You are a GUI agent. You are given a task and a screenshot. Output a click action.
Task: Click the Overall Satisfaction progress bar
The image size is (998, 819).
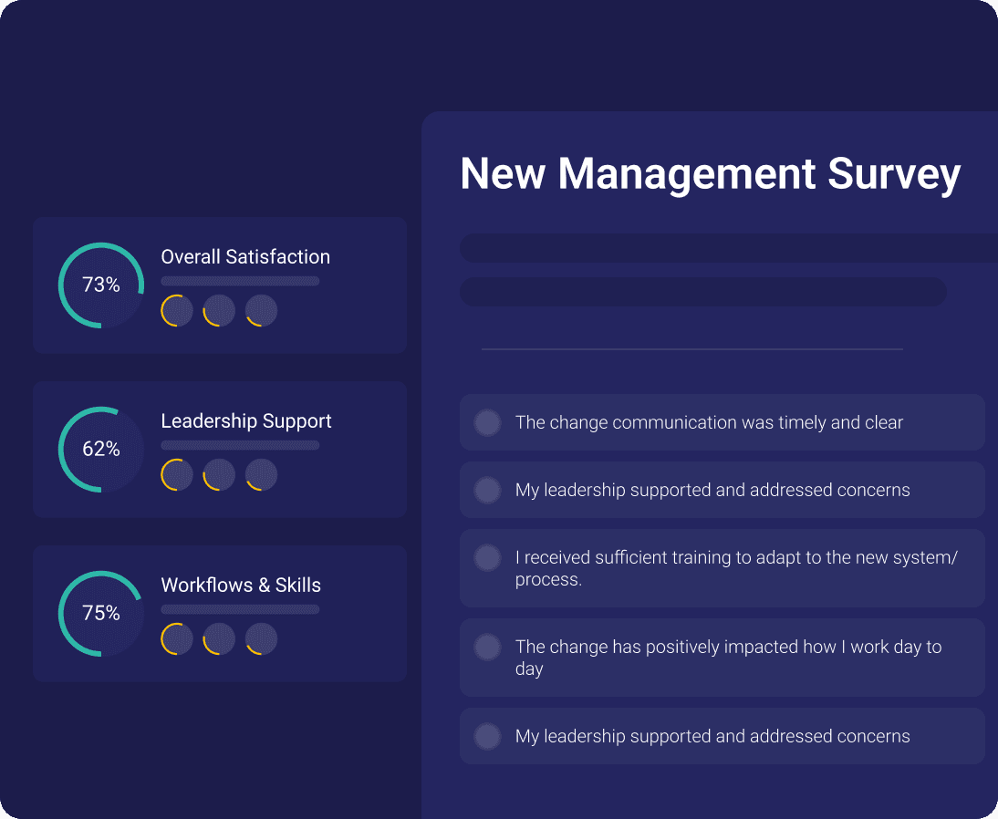coord(240,281)
